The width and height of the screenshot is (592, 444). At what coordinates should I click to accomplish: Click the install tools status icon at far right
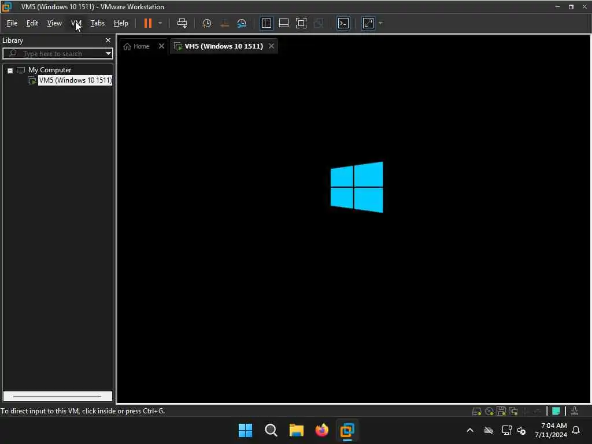(x=575, y=411)
